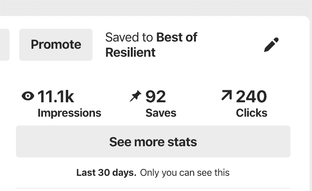
Task: Click the eye impressions icon
Action: pos(28,96)
